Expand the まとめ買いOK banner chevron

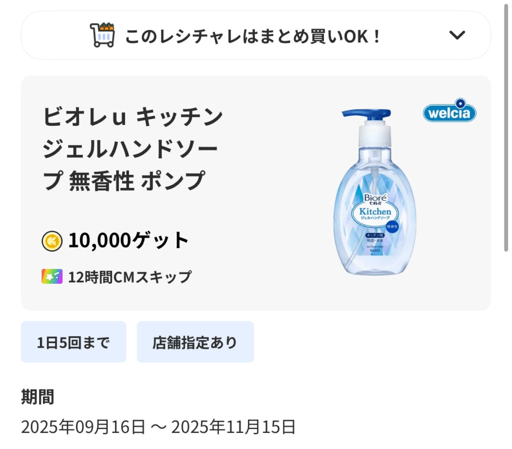pos(457,35)
